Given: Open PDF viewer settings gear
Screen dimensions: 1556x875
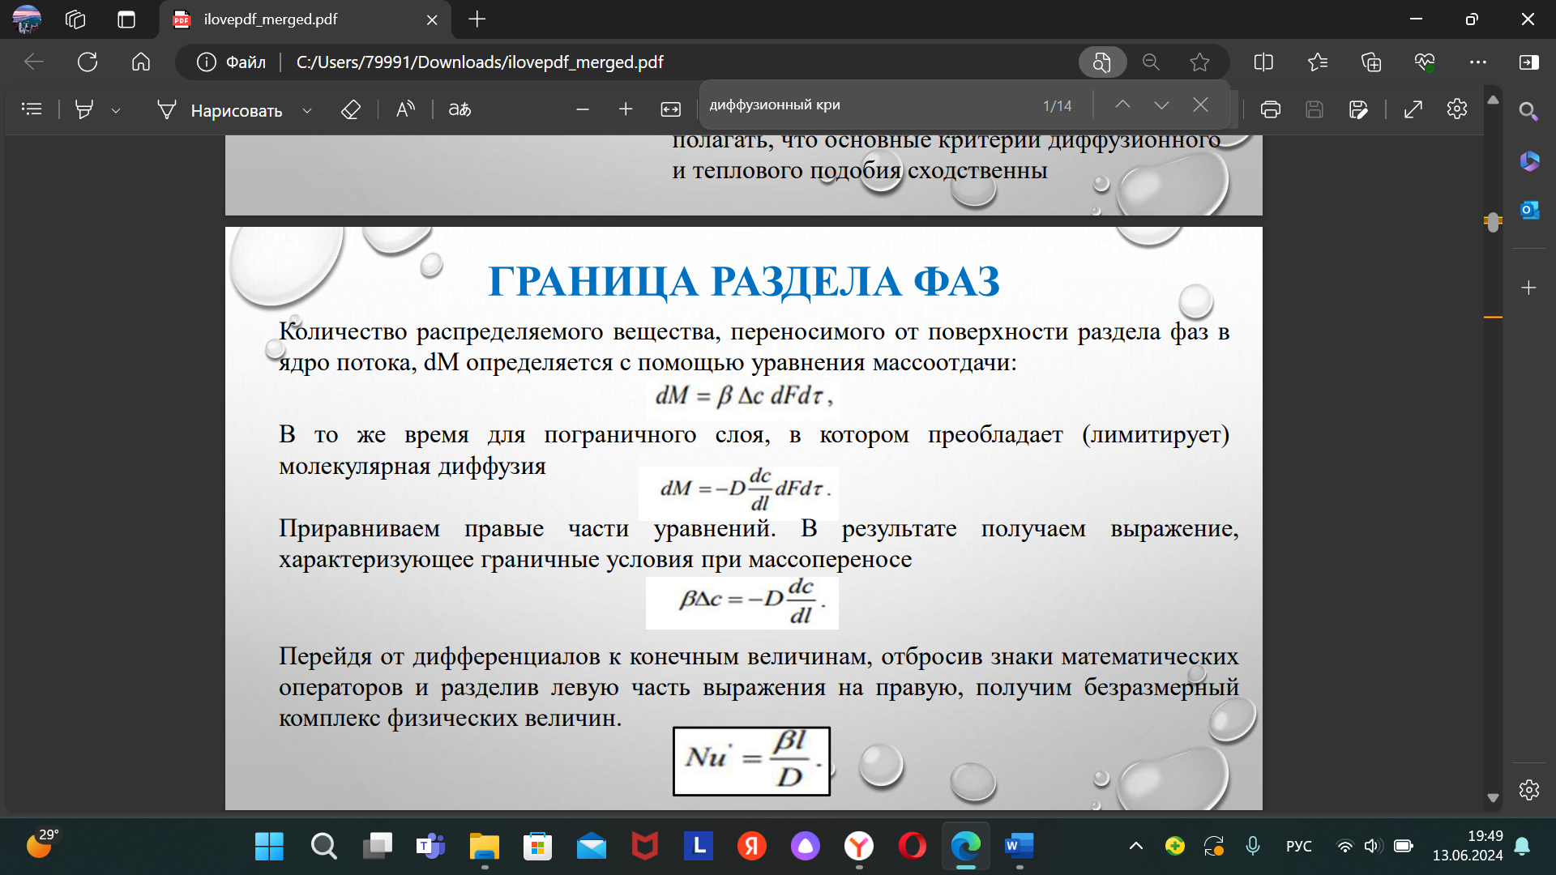Looking at the screenshot, I should coord(1457,108).
